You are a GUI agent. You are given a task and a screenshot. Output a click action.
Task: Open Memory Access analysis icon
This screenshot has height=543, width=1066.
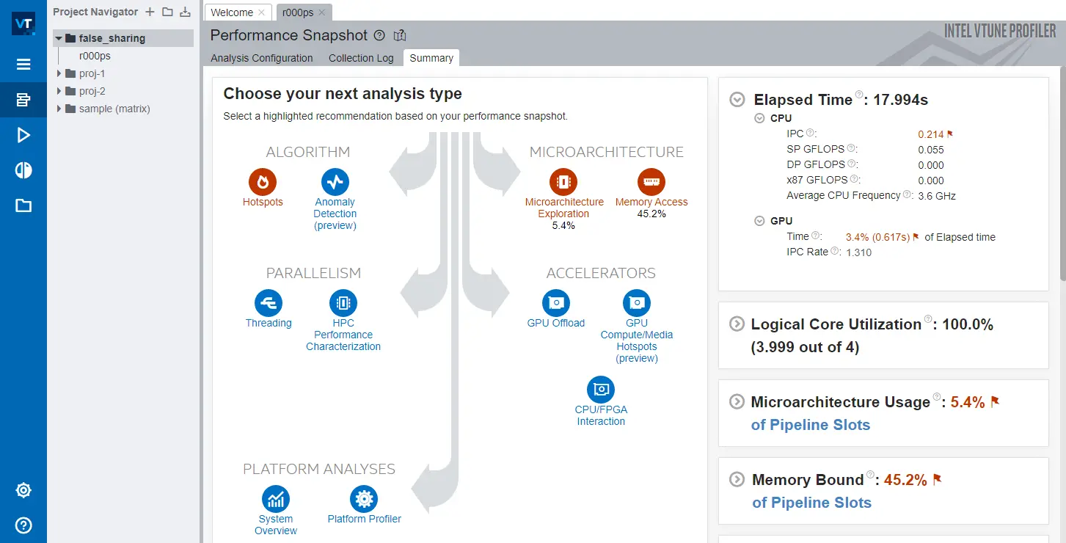651,181
